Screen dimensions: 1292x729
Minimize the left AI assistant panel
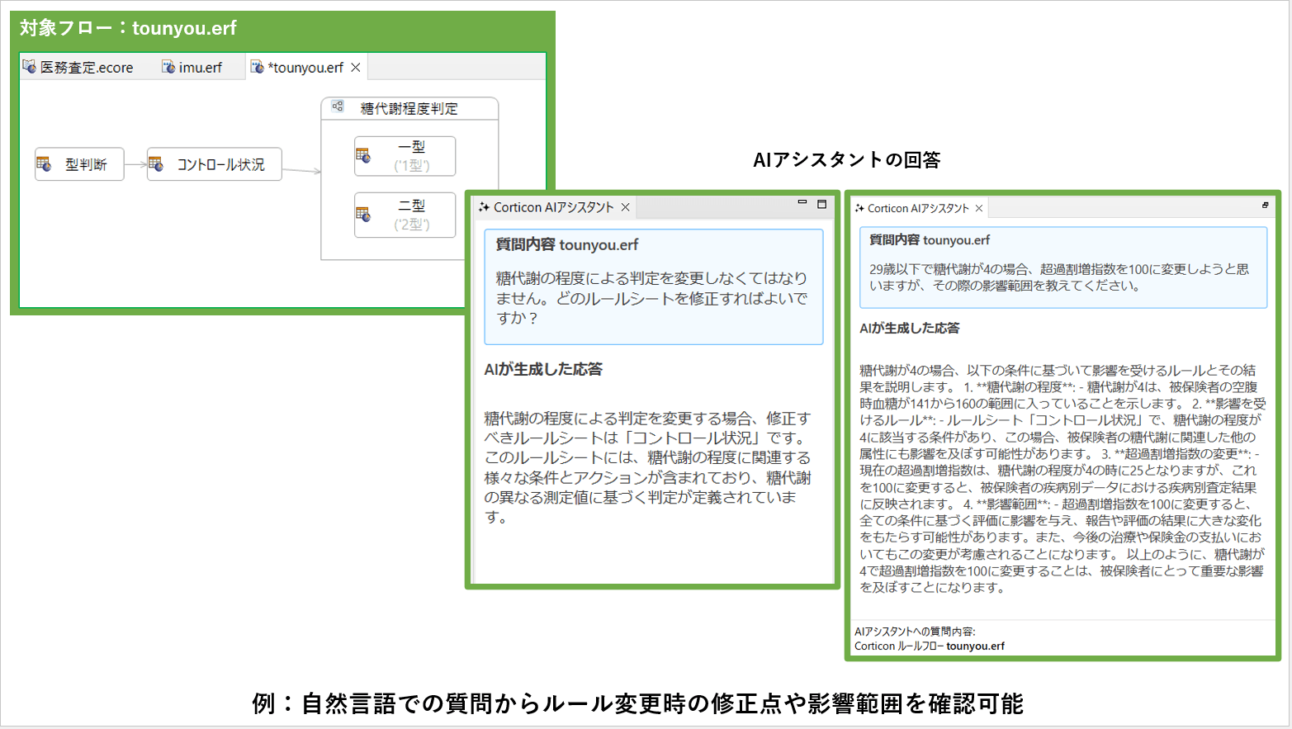[802, 203]
